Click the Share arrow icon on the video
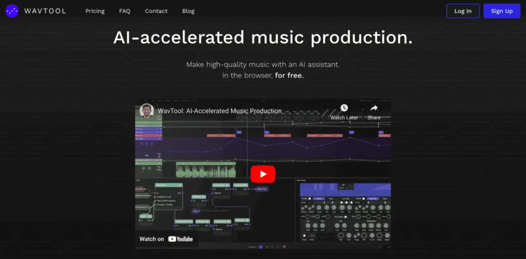526x259 pixels. coord(374,108)
